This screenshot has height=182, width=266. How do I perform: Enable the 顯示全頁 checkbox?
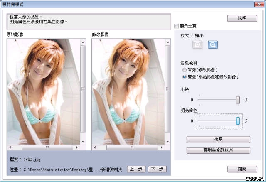(x=176, y=26)
